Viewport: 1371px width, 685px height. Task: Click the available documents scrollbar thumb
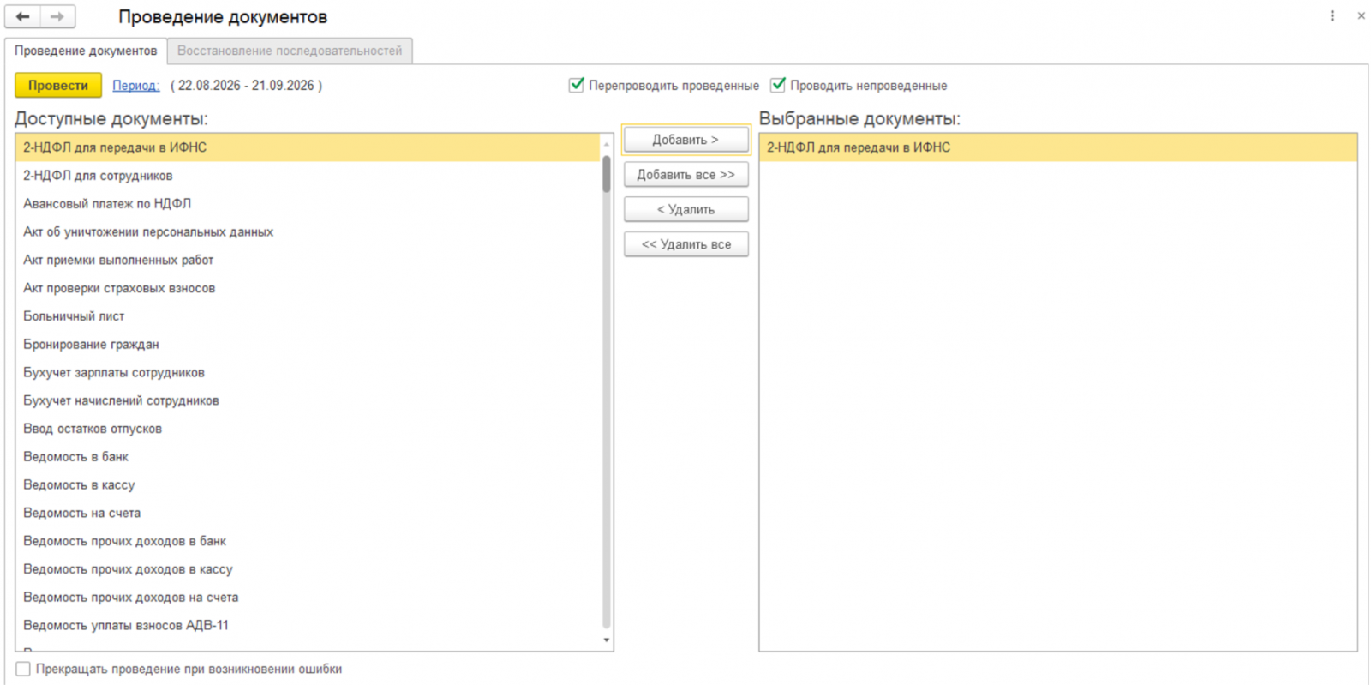[x=607, y=174]
